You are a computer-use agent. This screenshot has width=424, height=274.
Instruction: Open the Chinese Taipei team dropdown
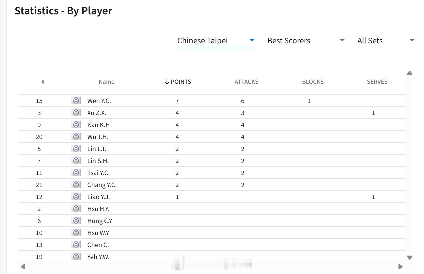coord(217,41)
